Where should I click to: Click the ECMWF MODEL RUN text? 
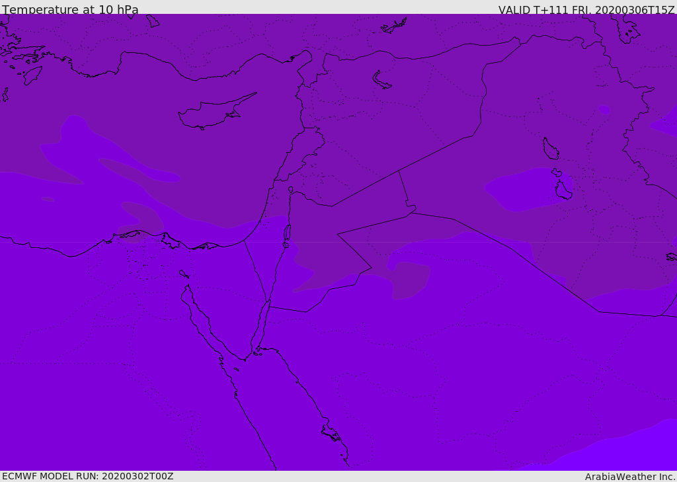click(87, 476)
